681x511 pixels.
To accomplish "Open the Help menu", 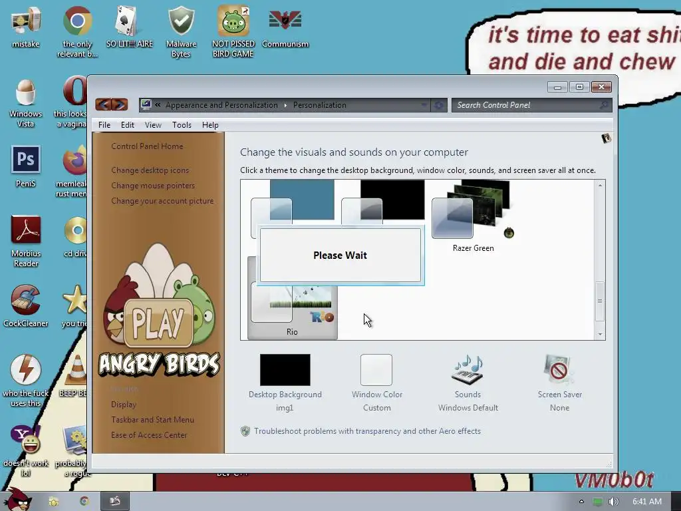I will coord(210,125).
